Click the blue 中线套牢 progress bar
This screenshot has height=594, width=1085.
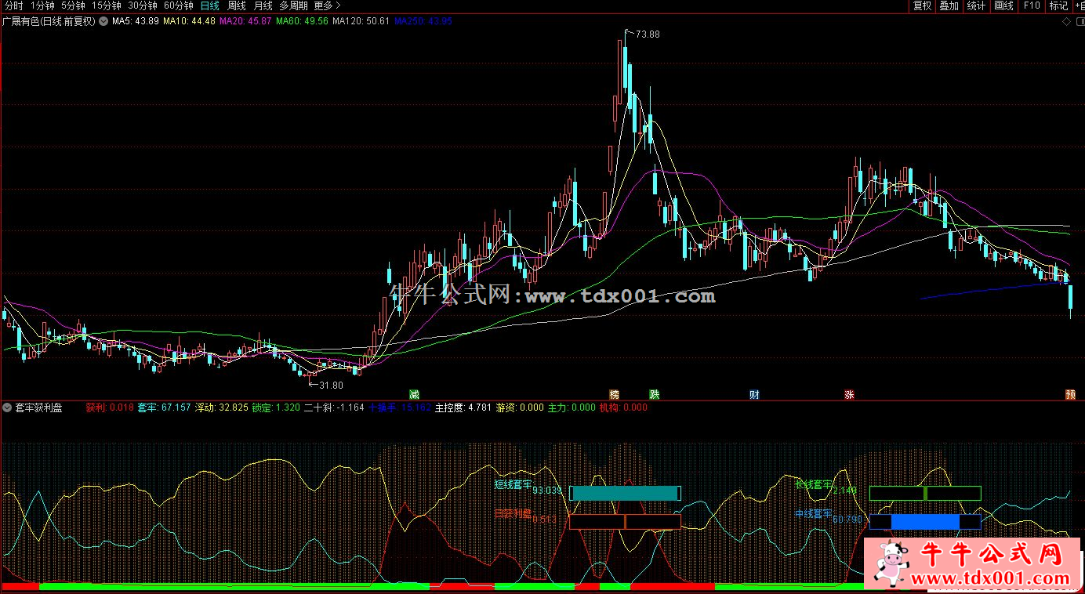click(925, 521)
